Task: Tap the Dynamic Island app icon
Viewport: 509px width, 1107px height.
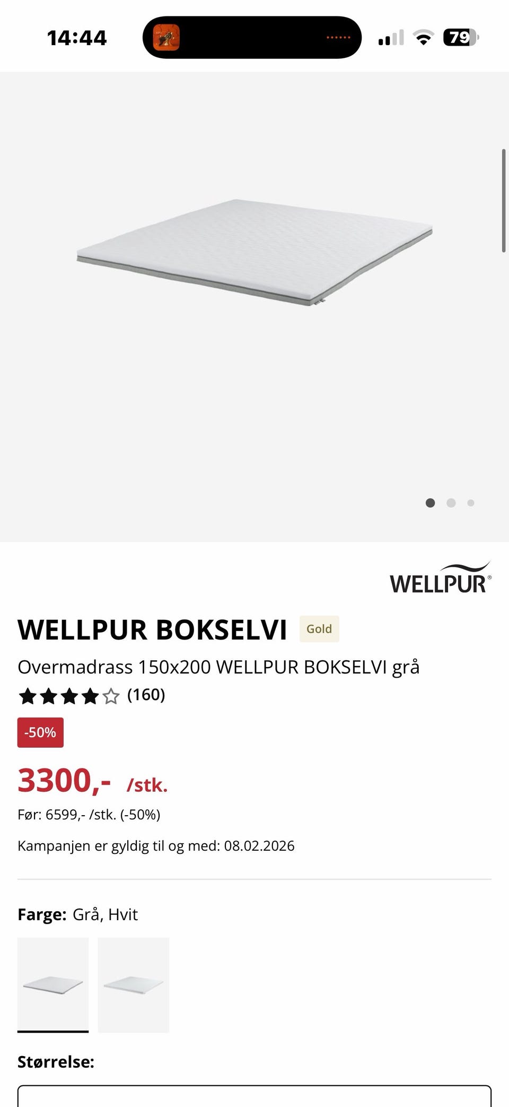Action: pos(166,38)
